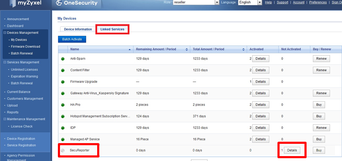Open the Language dropdown showing English

tap(250, 2)
